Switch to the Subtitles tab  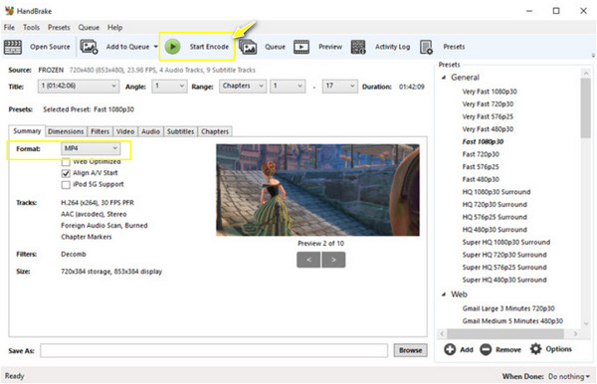click(x=180, y=131)
